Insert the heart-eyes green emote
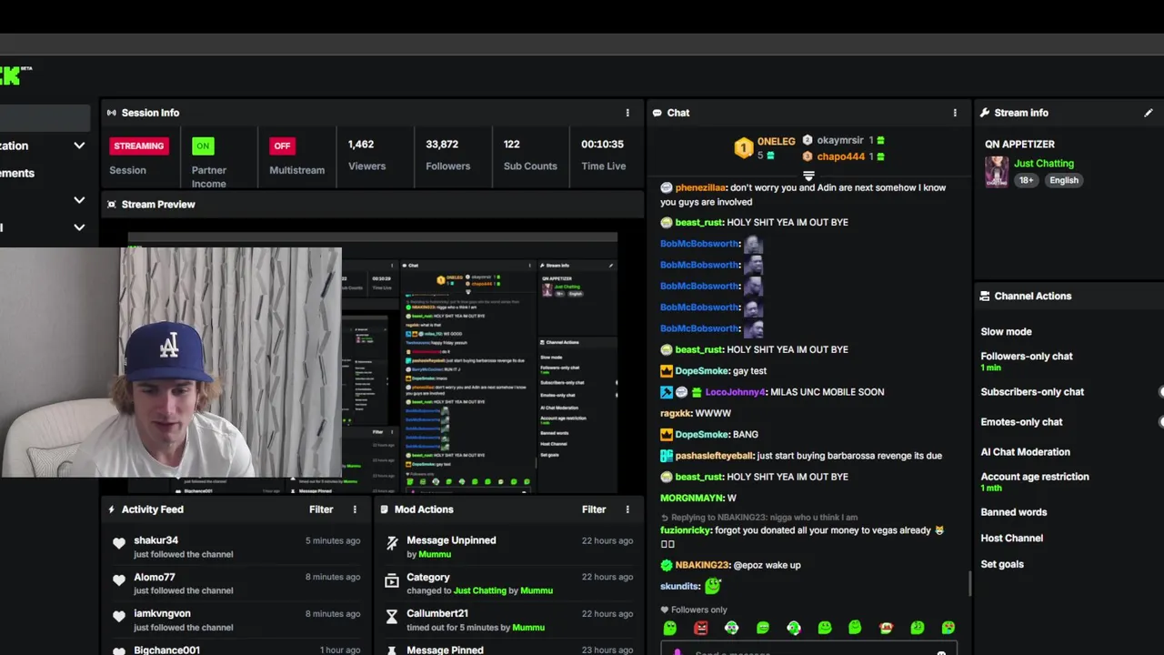The image size is (1164, 655). pyautogui.click(x=948, y=628)
